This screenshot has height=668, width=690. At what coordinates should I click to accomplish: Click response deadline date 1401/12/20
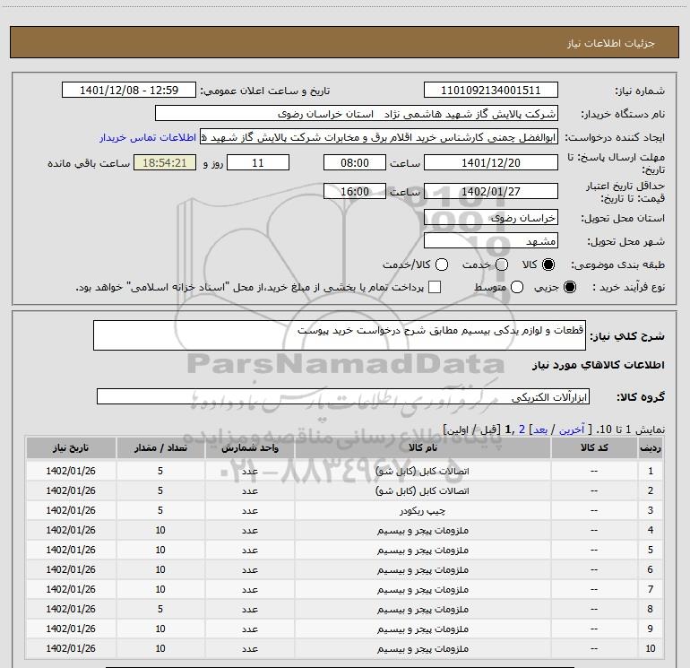(490, 162)
